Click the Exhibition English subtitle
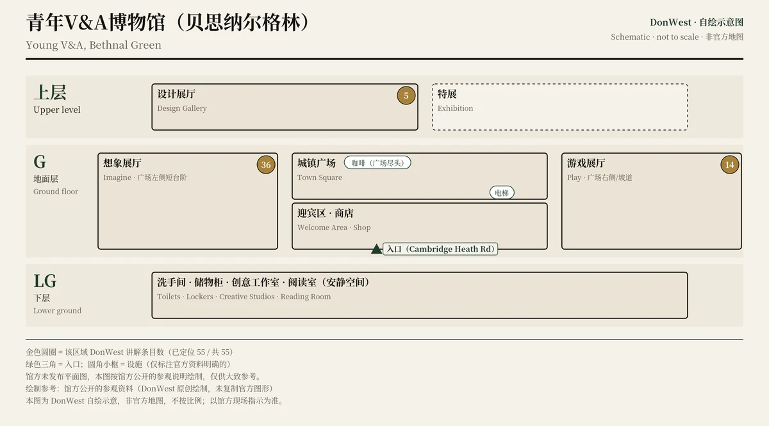769x426 pixels. pos(456,108)
